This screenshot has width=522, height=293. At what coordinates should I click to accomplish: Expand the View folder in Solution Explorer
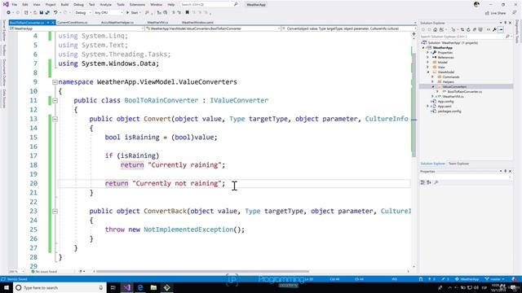427,67
